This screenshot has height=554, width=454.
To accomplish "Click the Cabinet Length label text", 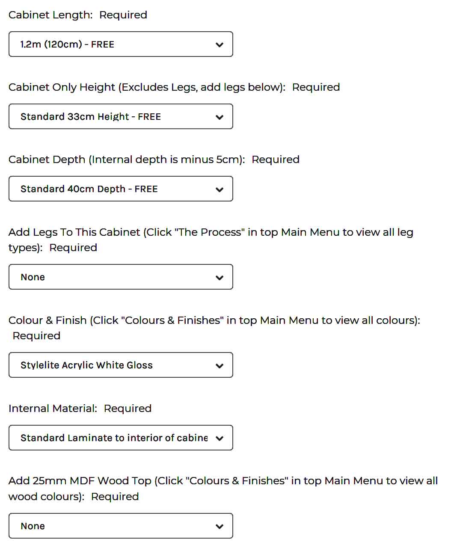I will (x=50, y=15).
